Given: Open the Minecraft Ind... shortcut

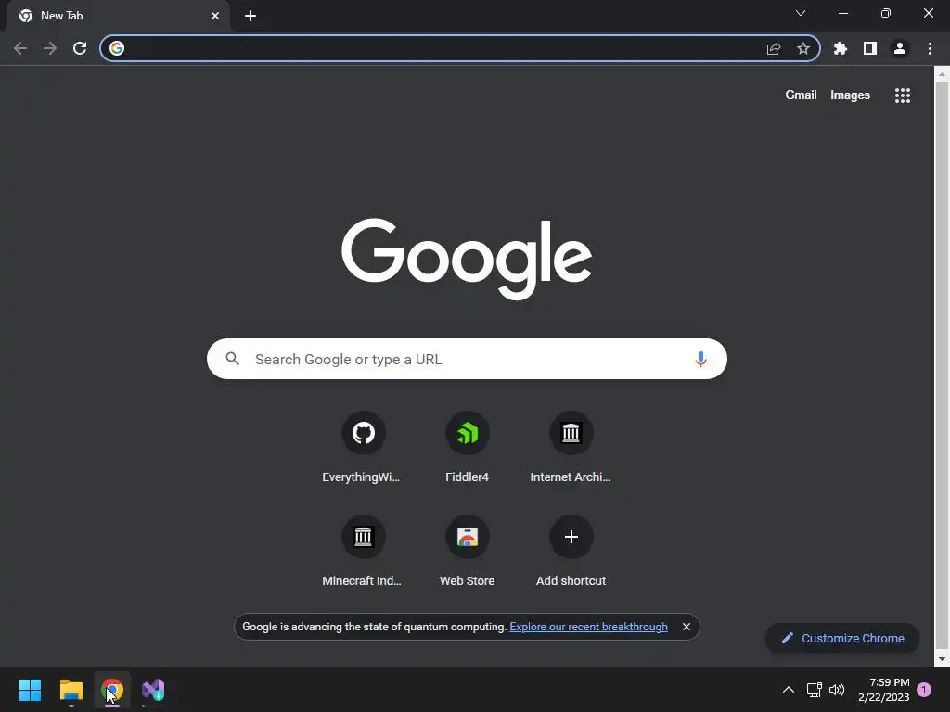Looking at the screenshot, I should [x=363, y=551].
